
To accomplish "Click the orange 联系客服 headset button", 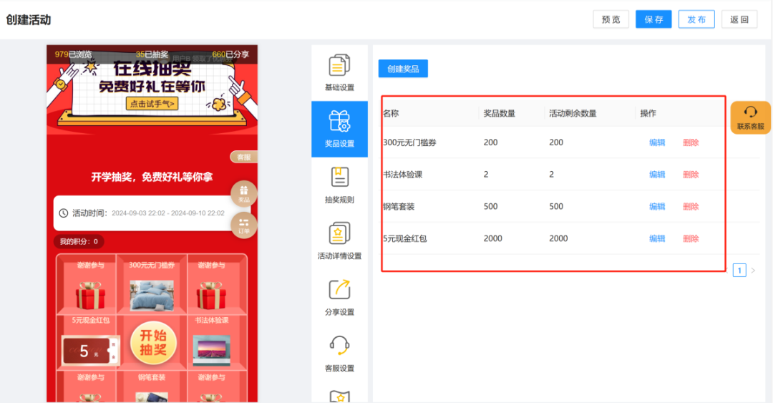I will tap(750, 117).
